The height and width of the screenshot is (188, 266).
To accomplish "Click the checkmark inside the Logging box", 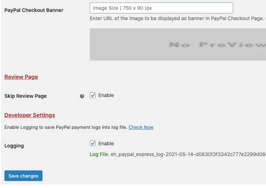I will pyautogui.click(x=93, y=144).
